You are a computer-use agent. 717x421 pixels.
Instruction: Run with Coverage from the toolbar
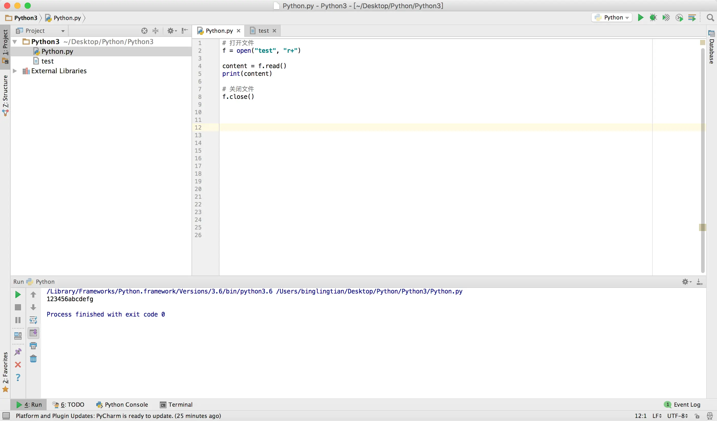666,18
